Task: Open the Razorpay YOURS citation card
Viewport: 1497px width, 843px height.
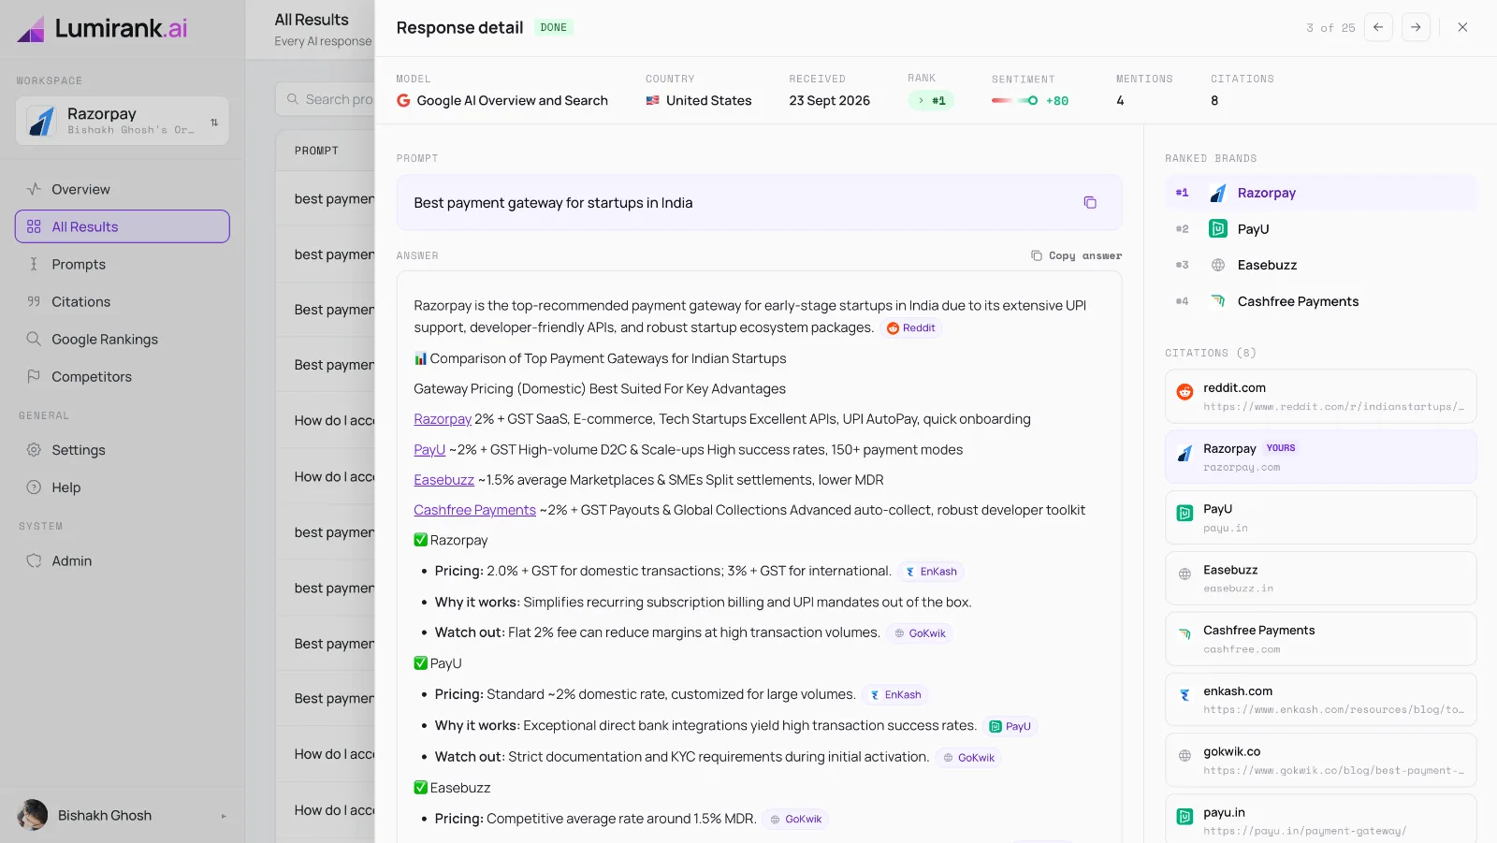Action: [x=1320, y=457]
